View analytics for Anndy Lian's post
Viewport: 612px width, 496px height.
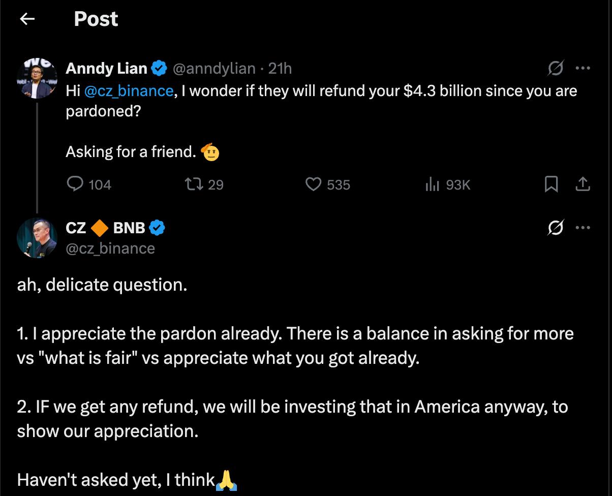432,184
